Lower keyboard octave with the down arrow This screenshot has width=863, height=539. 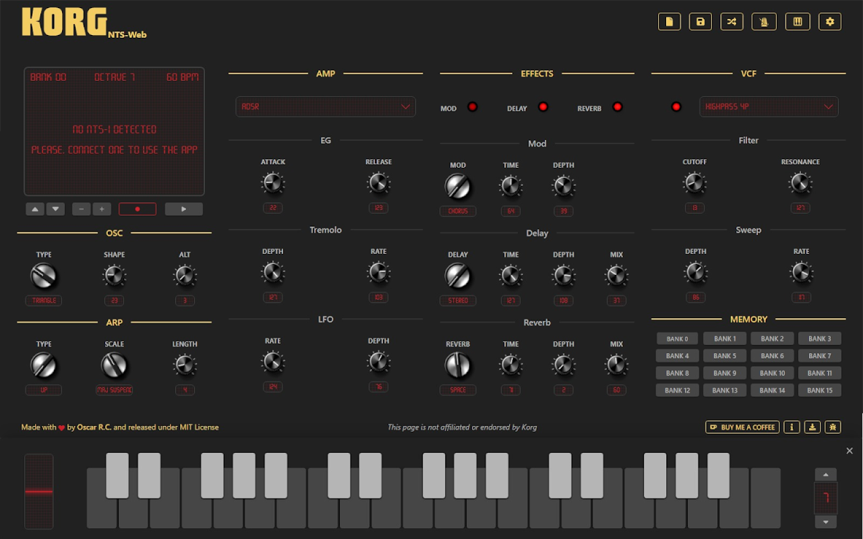coord(826,522)
